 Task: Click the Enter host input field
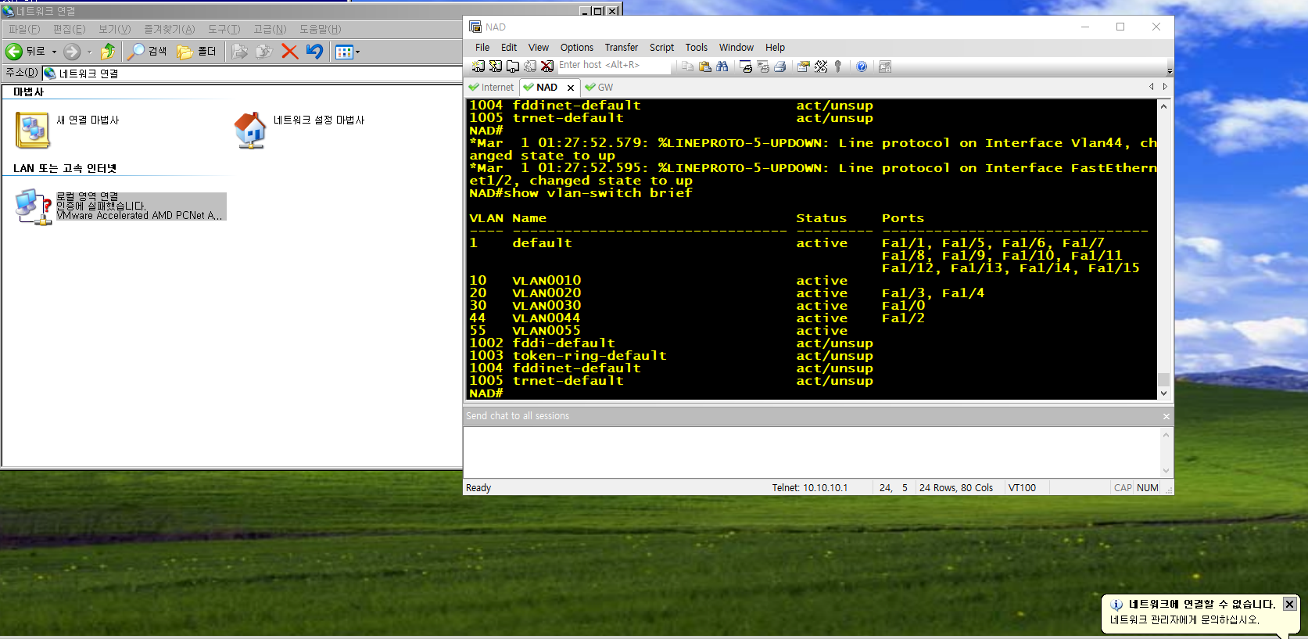614,66
